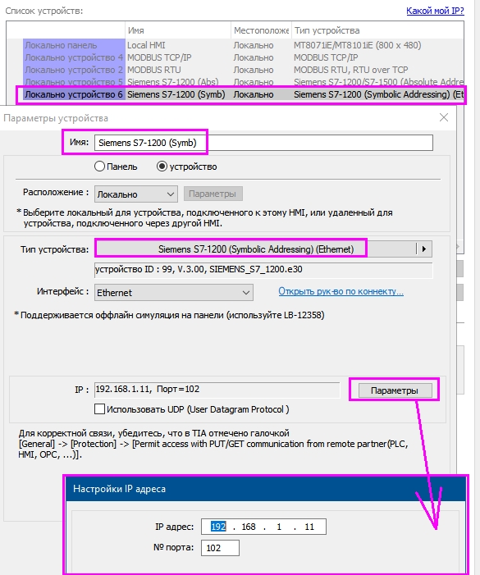Expand the Расположение dropdown
Screen dimensions: 480x575
point(136,194)
